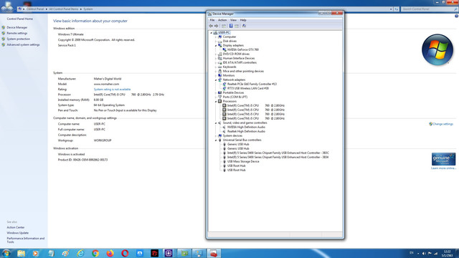459x258 pixels.
Task: Open Remote settings in left sidebar
Action: (17, 34)
